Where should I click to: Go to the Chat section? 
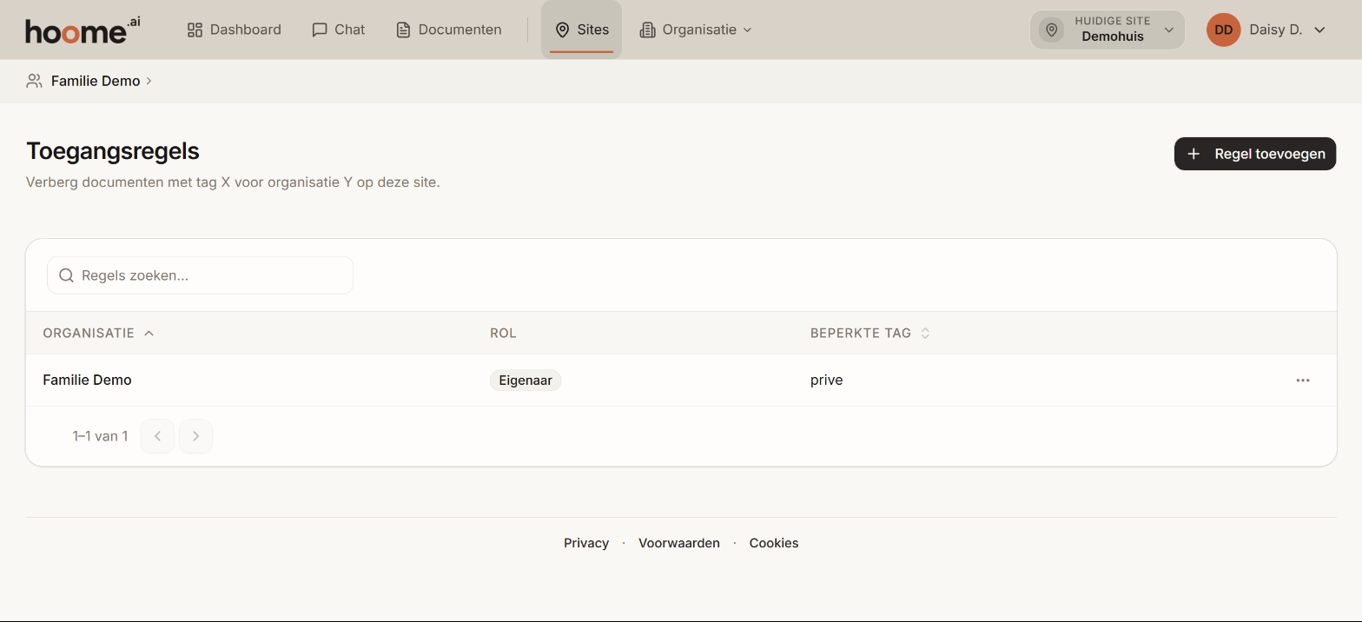tap(339, 30)
